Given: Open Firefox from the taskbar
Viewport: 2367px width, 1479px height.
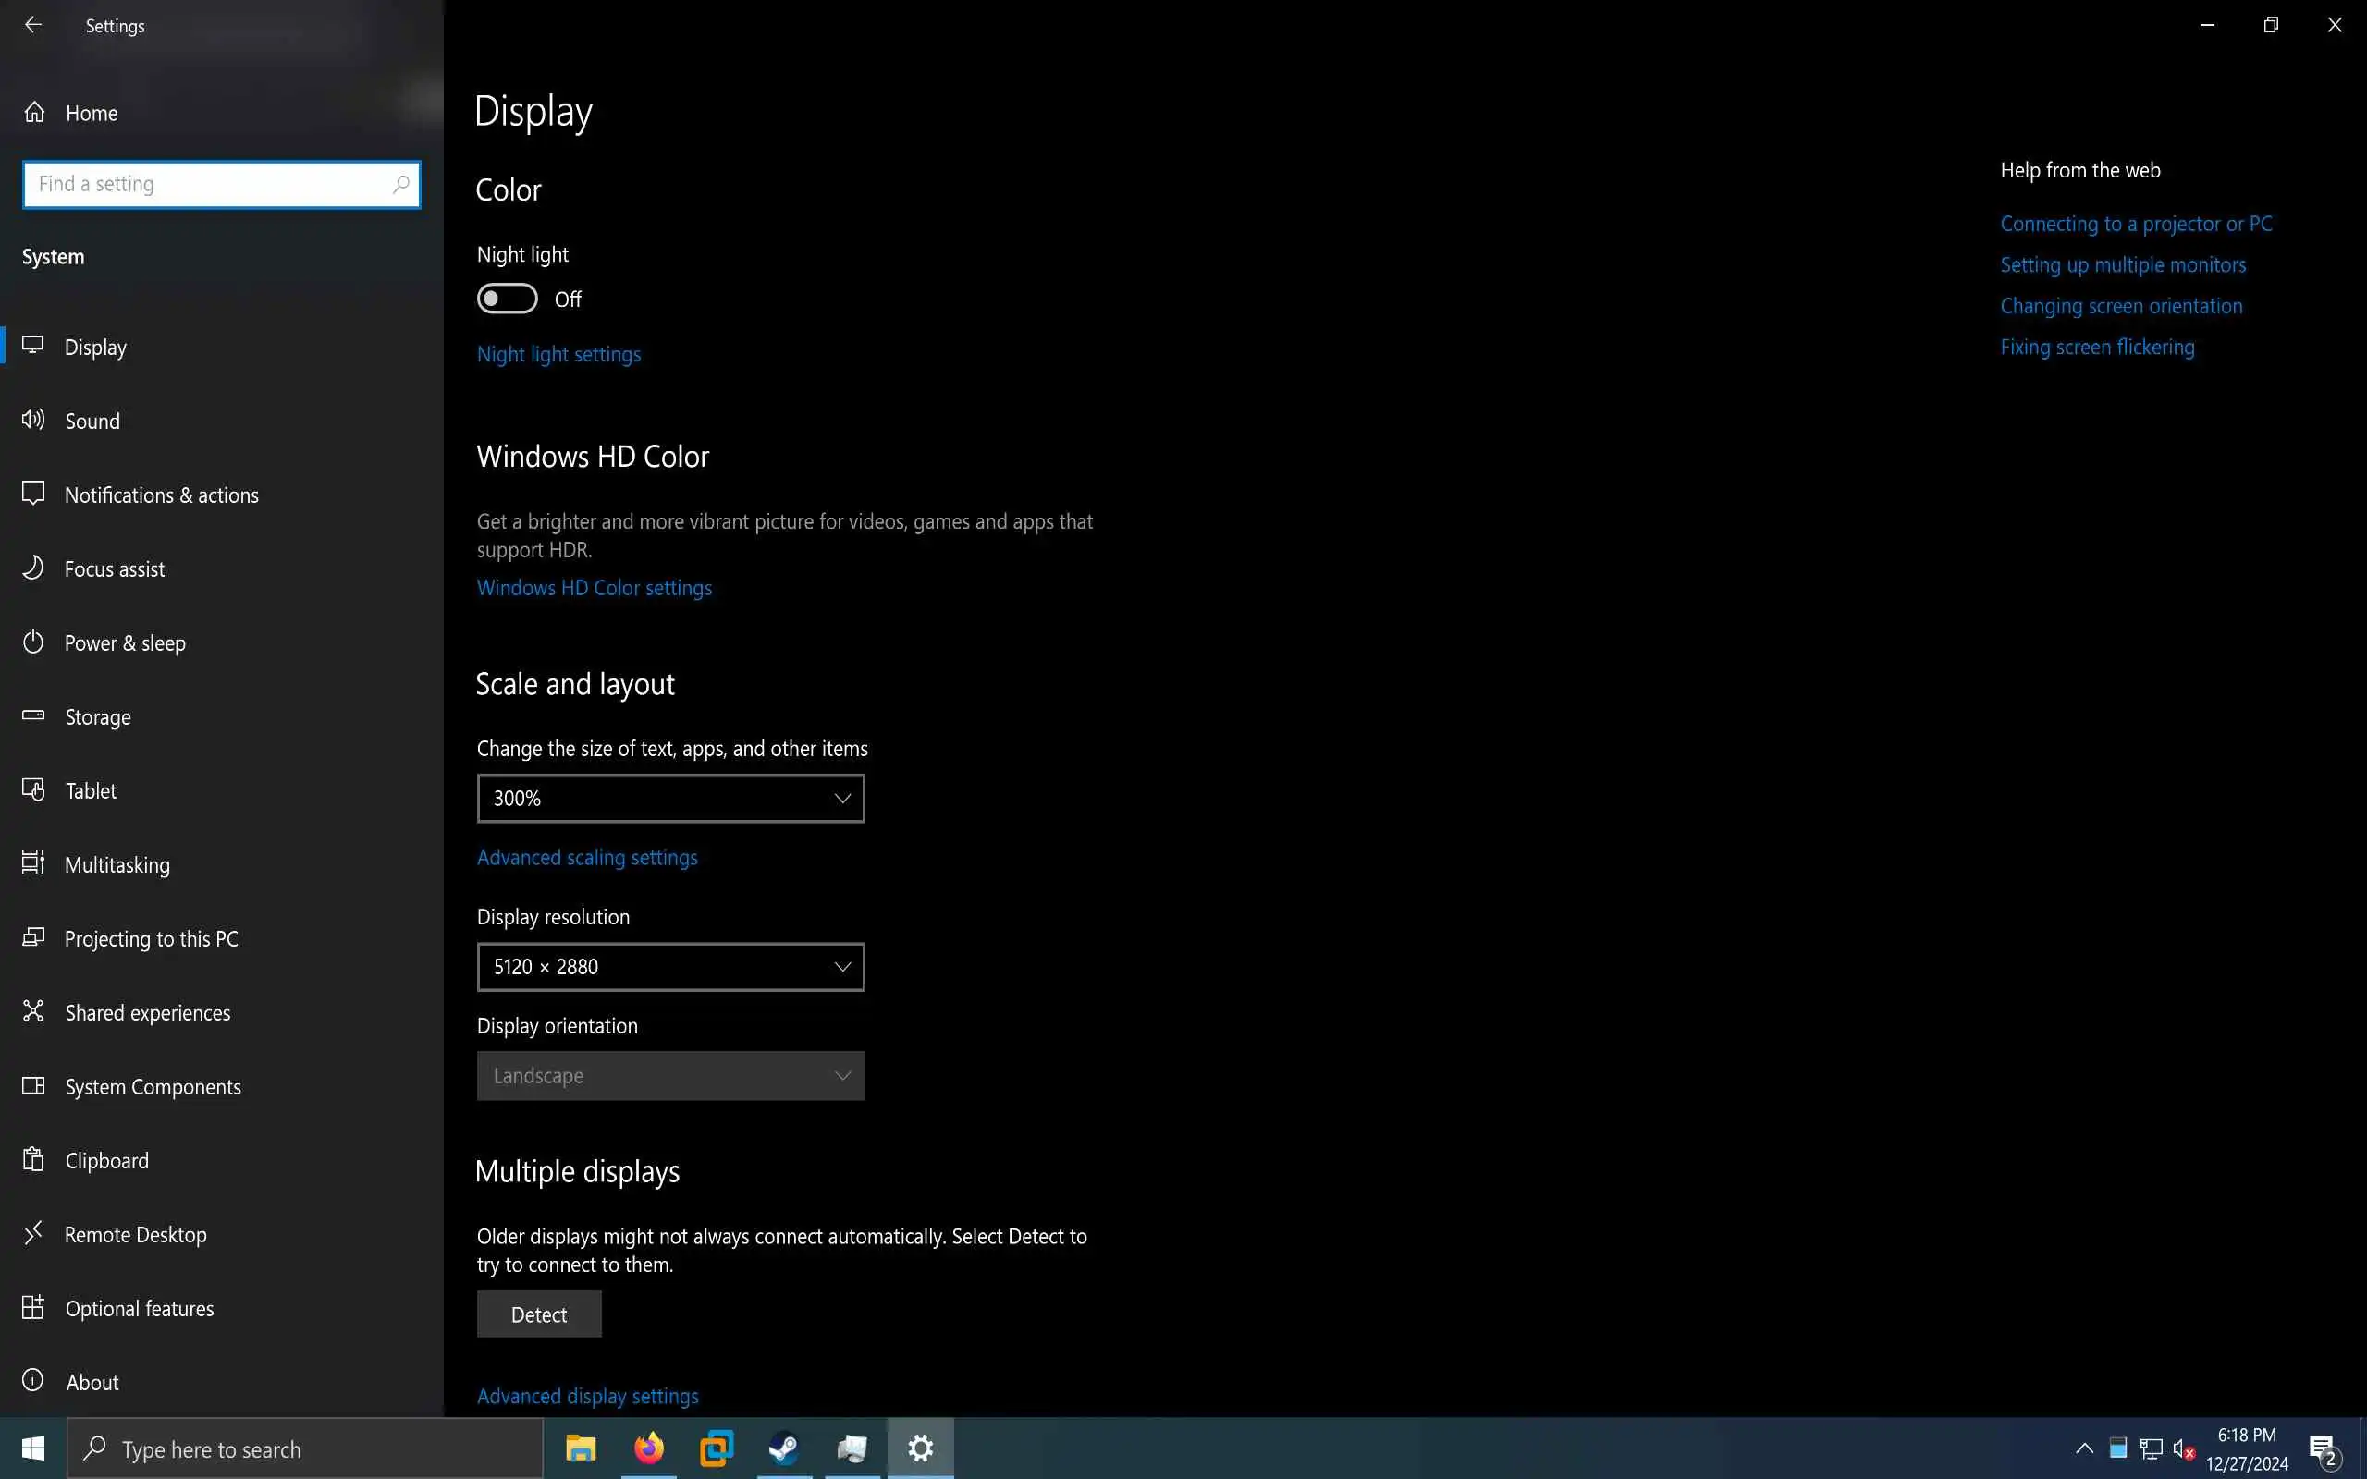Looking at the screenshot, I should [648, 1448].
